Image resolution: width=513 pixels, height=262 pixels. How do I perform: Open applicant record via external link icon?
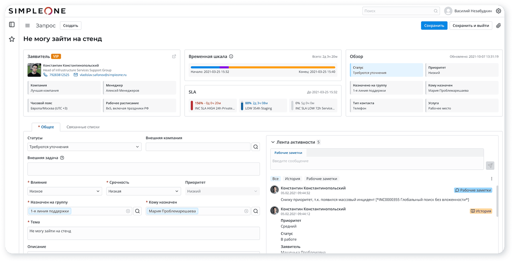174,57
